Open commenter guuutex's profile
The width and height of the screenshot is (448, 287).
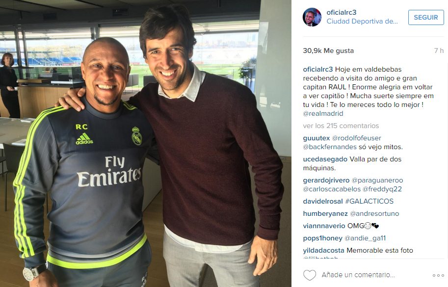point(316,138)
